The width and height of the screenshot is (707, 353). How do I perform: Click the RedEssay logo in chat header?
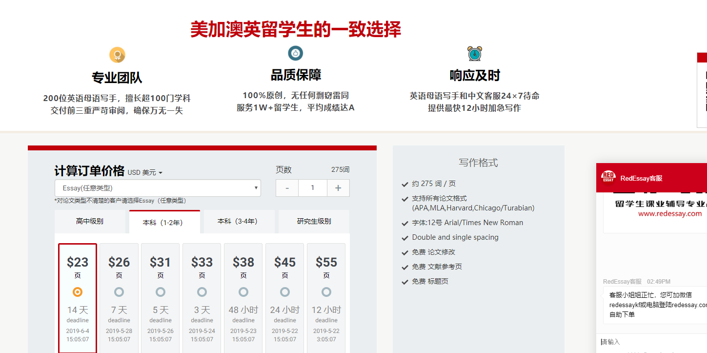point(608,177)
